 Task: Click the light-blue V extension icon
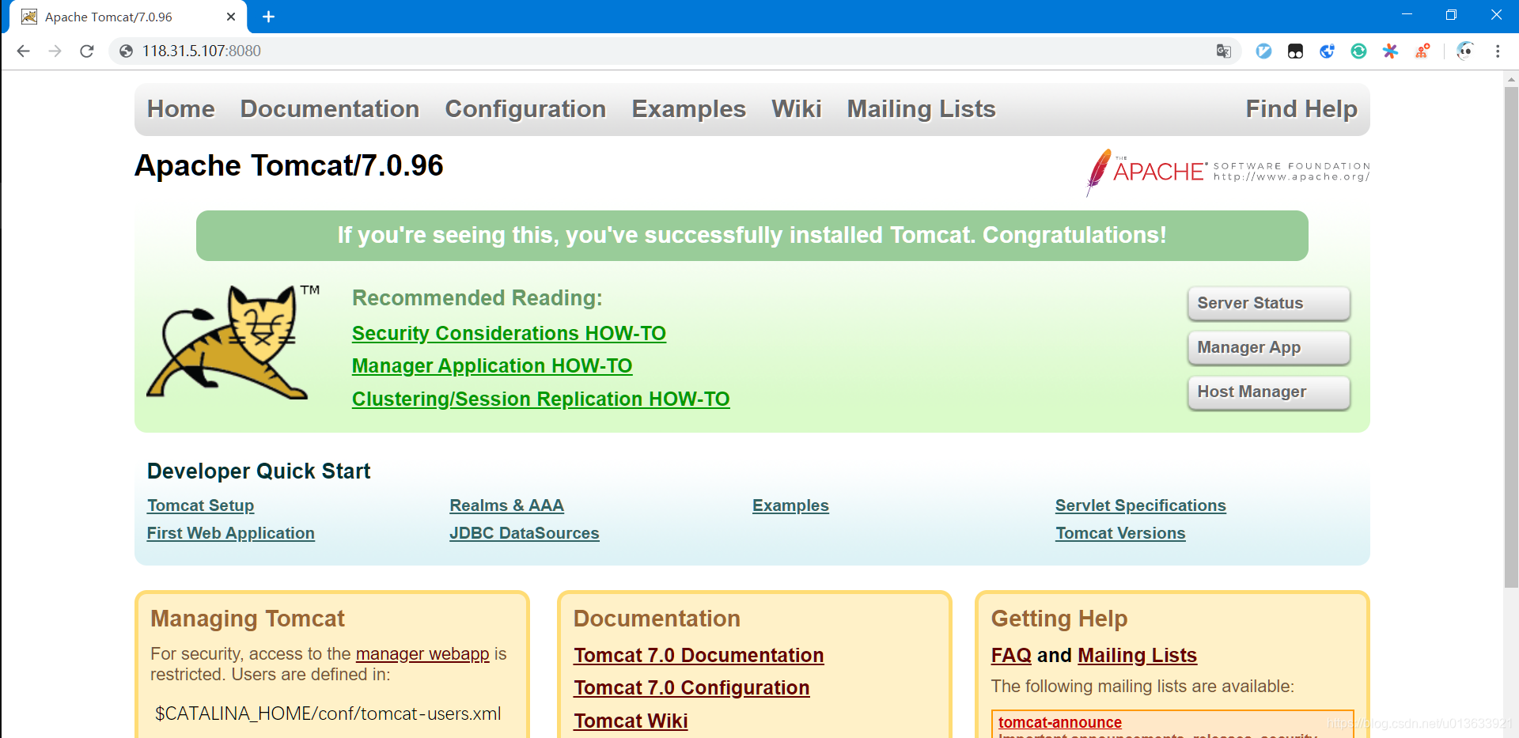[x=1263, y=51]
